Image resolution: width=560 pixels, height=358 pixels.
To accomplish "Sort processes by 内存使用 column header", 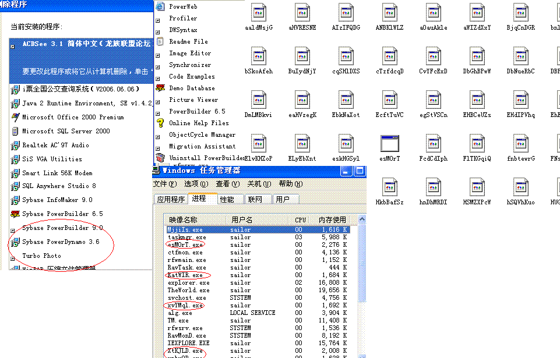I will 330,220.
